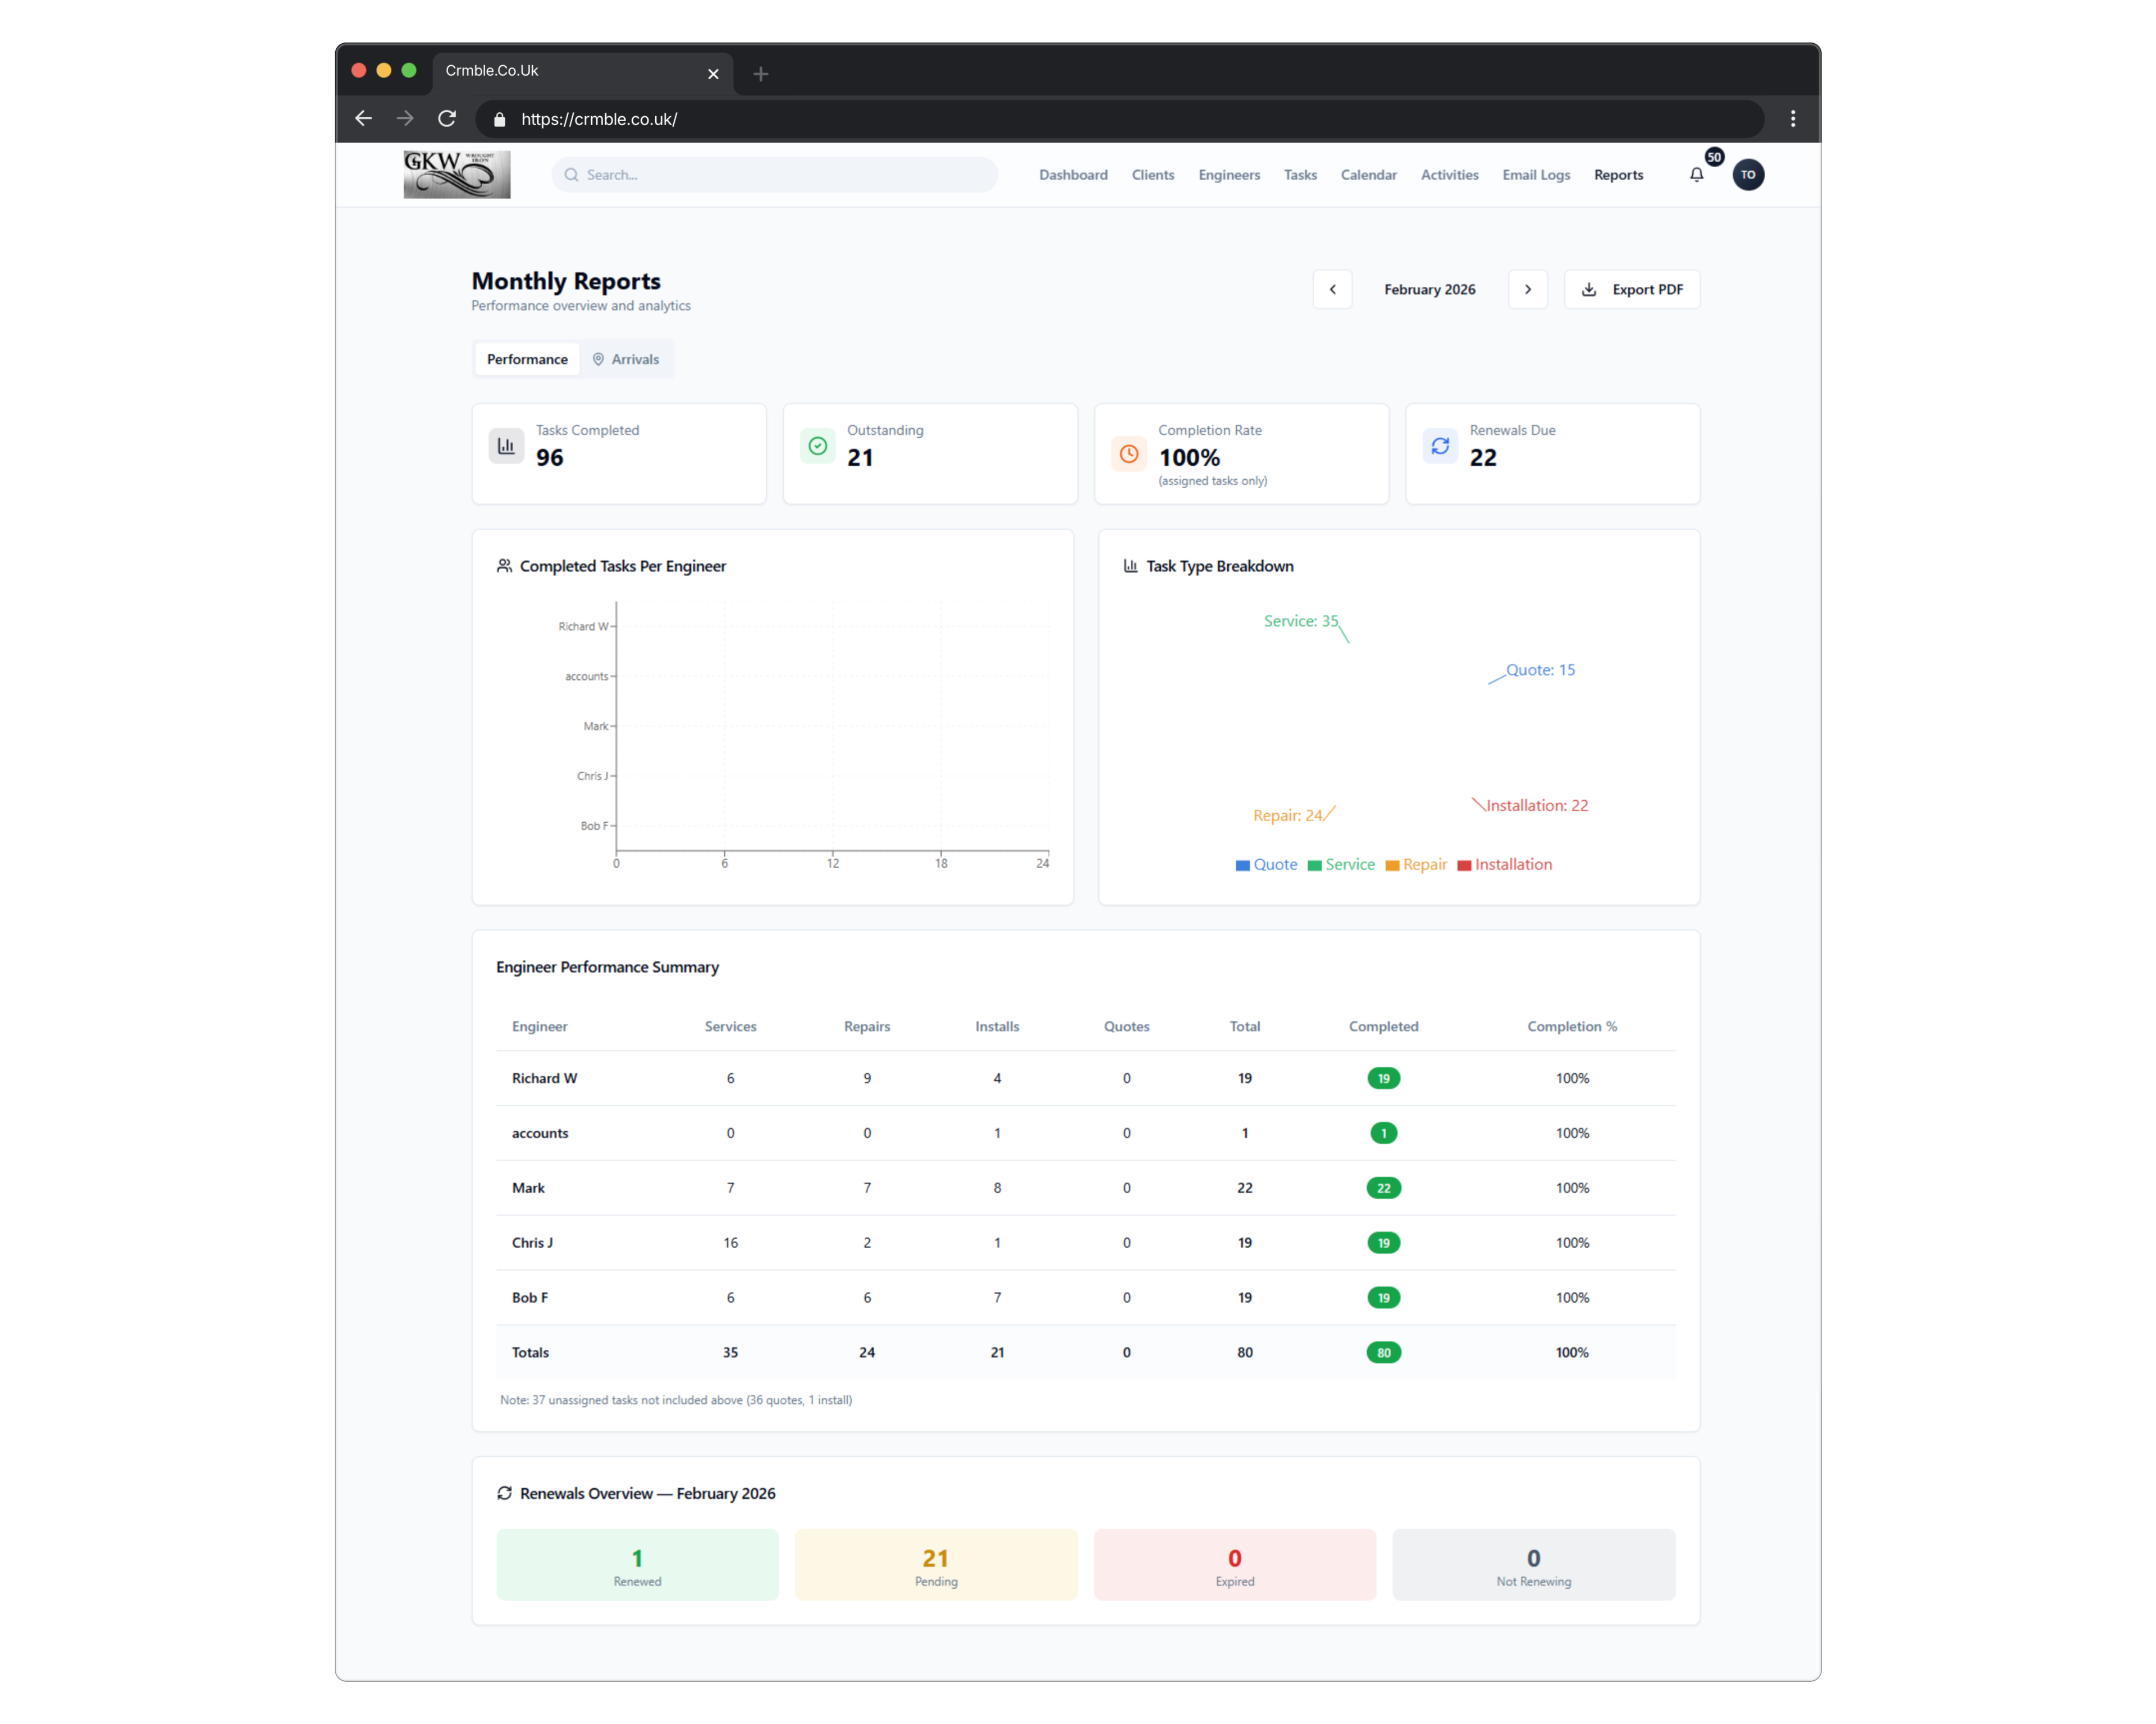Click into the Search field
This screenshot has height=1724, width=2156.
(x=775, y=175)
